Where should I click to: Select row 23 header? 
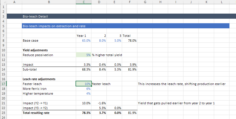(3, 113)
